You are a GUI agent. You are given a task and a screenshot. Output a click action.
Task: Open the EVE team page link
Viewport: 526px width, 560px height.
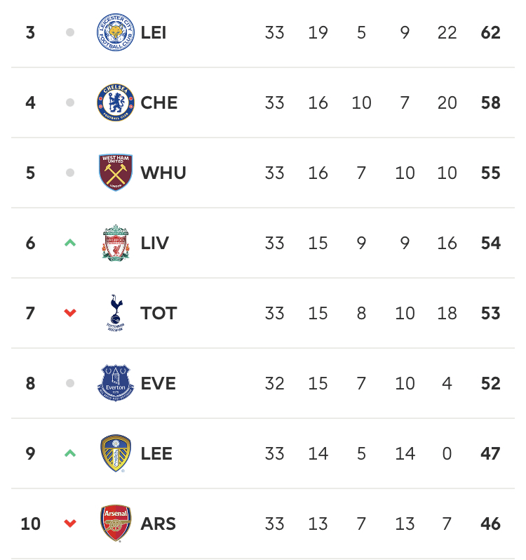point(158,384)
